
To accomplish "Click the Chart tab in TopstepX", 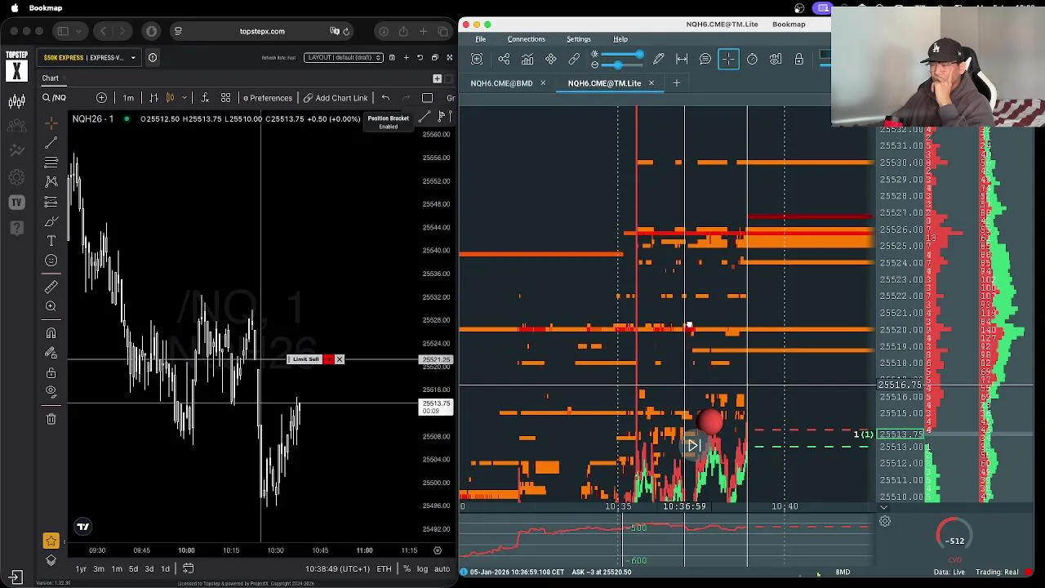I will coord(51,78).
